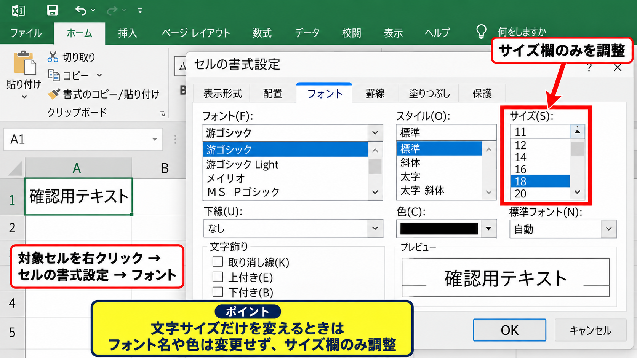The width and height of the screenshot is (637, 358).
Task: Open the 色 color dropdown arrow
Action: [x=488, y=229]
